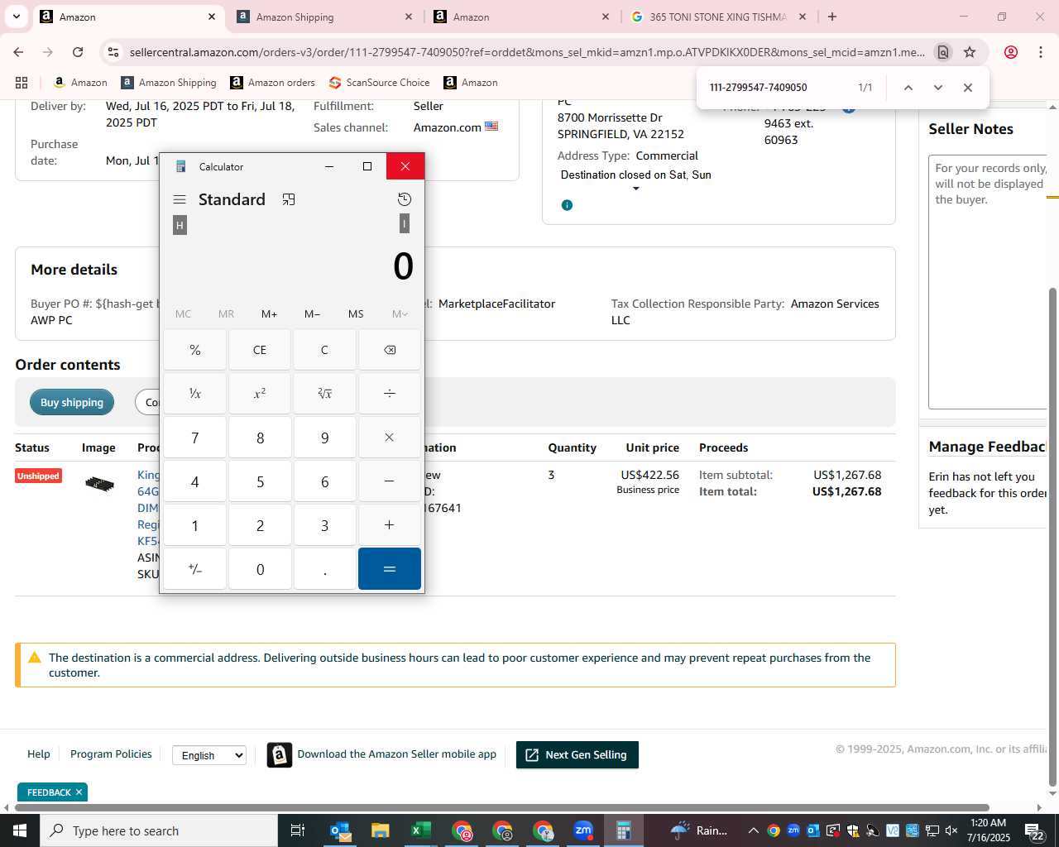Go to previous find-in-page match
The image size is (1059, 847).
click(x=908, y=88)
